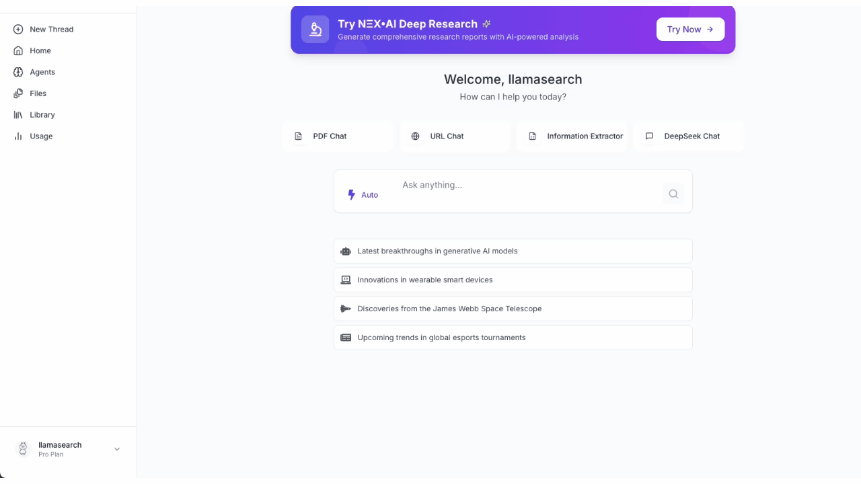
Task: Click the sparkle icon beside Deep Research title
Action: [x=487, y=24]
